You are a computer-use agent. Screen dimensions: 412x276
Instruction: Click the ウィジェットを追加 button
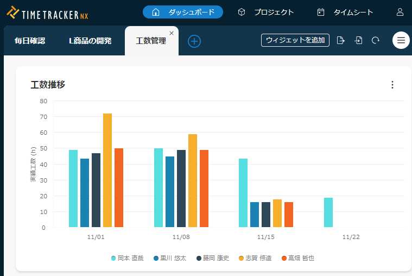(x=295, y=40)
